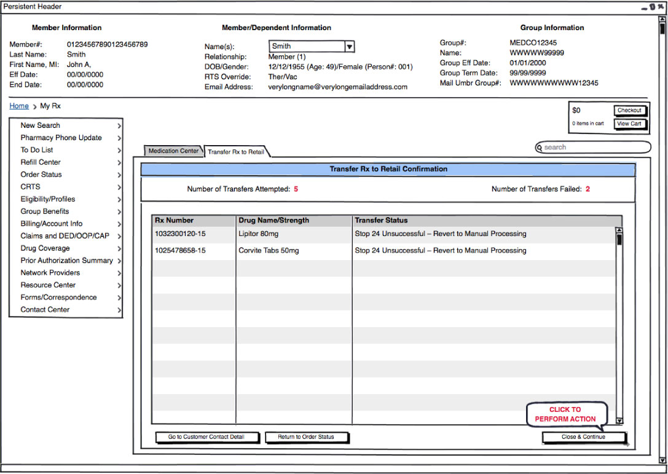Click the main window scrollbar thumb
The height and width of the screenshot is (474, 668).
(x=662, y=28)
